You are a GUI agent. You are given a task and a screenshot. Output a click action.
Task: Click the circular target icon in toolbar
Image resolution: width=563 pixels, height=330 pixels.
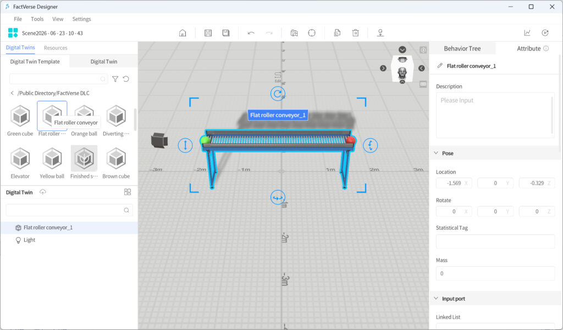point(312,33)
